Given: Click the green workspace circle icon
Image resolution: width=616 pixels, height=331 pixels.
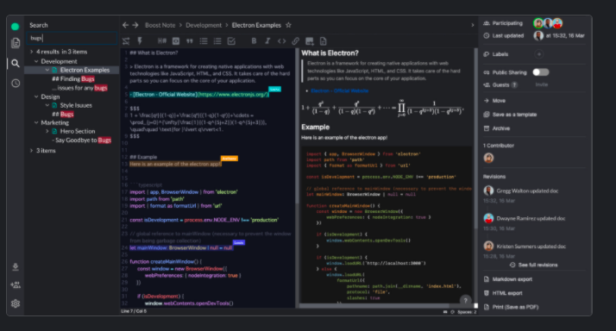Looking at the screenshot, I should coord(16,27).
